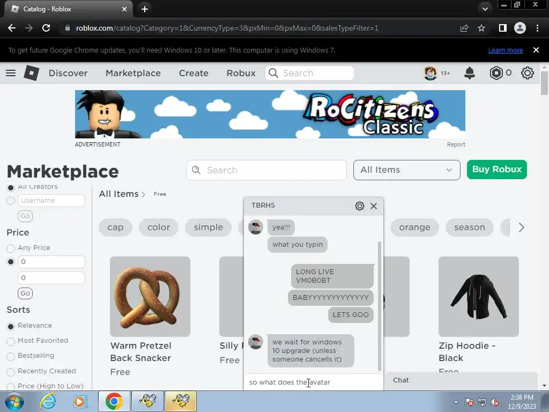
Task: Select the custom price range radio button
Action: 11,262
